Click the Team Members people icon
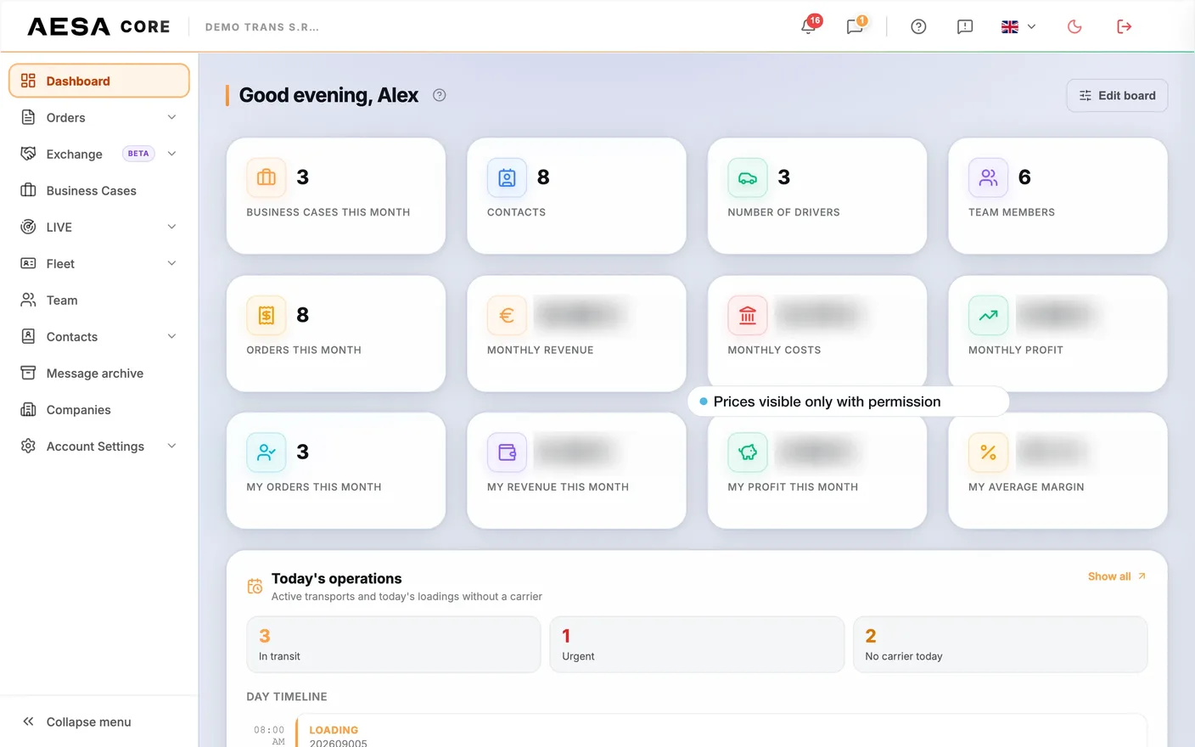Image resolution: width=1195 pixels, height=747 pixels. tap(988, 177)
